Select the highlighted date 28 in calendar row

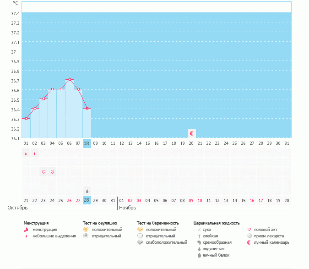[x=87, y=200]
